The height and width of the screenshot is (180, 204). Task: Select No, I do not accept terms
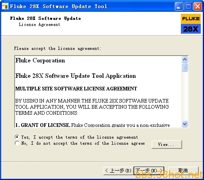tap(17, 143)
